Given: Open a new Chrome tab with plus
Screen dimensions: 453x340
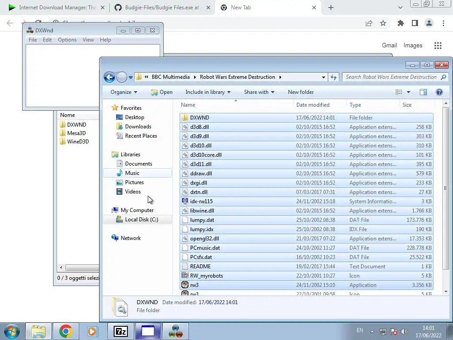Looking at the screenshot, I should (331, 8).
